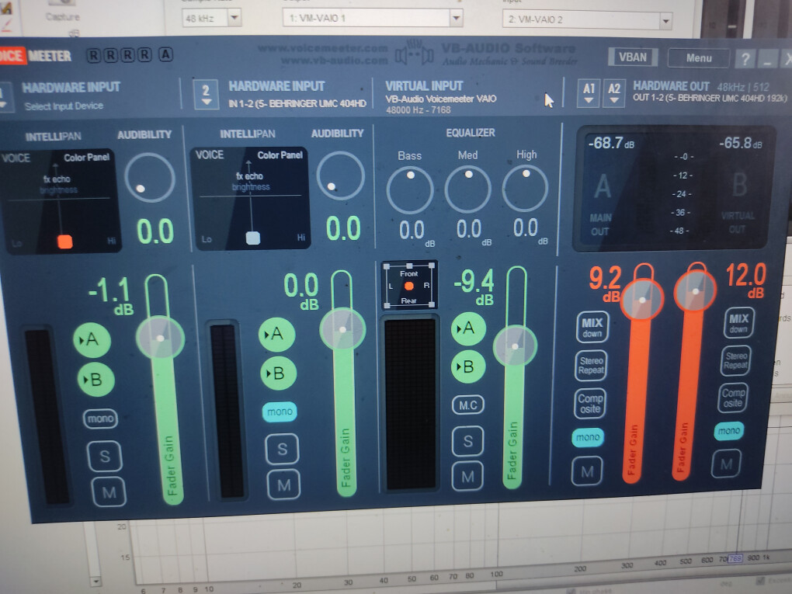Disable mono on Hardware Input 2
This screenshot has width=792, height=594.
point(280,412)
